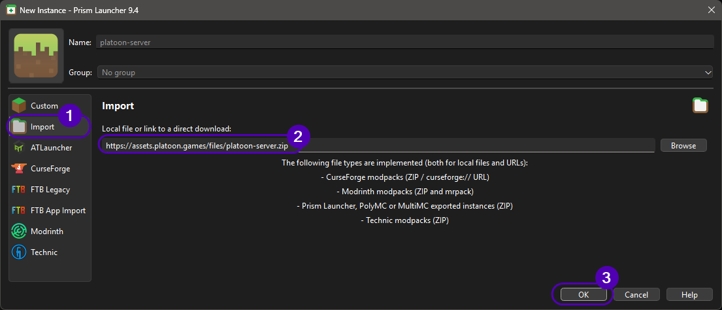Select the ATLauncher icon
Image resolution: width=722 pixels, height=310 pixels.
click(19, 148)
